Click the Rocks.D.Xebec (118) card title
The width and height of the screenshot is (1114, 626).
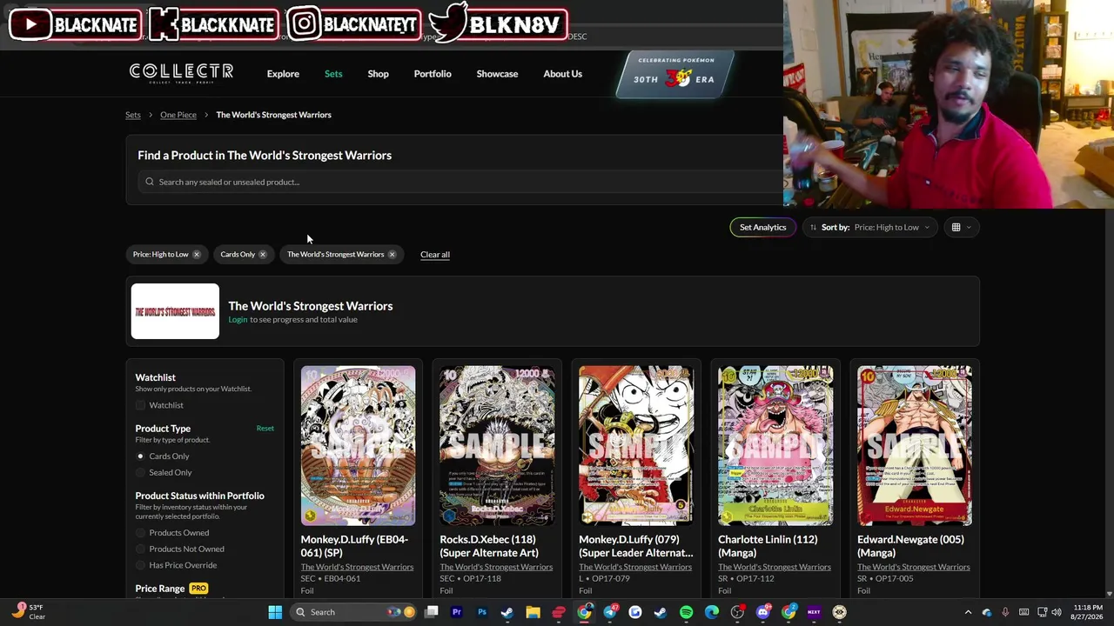[x=489, y=546]
